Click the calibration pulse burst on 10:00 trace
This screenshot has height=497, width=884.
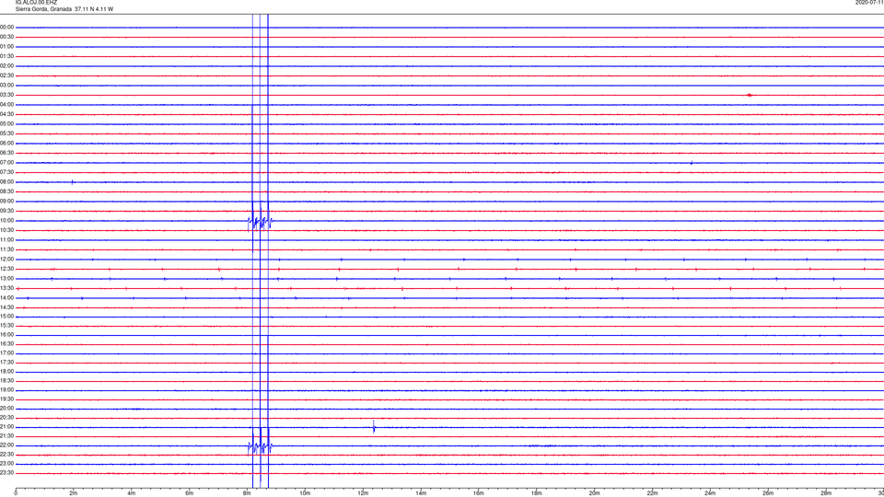coord(261,220)
